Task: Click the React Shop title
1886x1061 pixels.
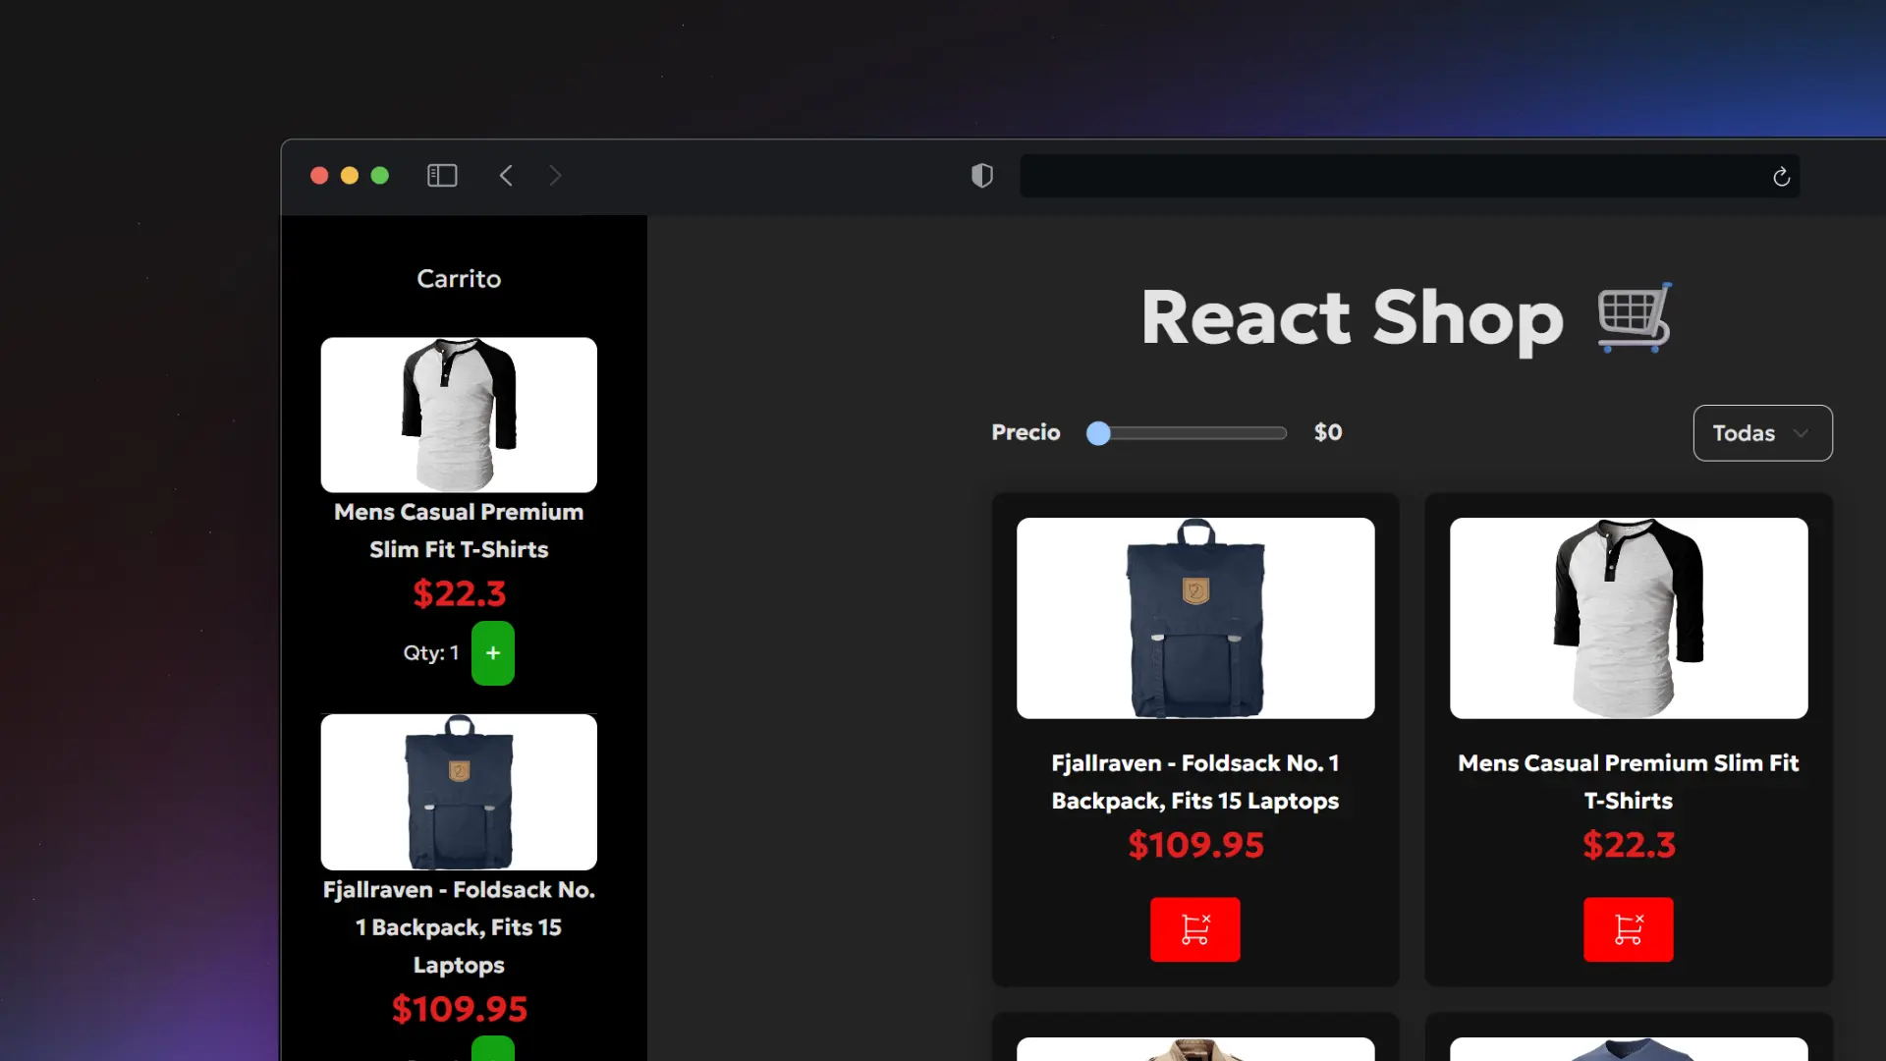Action: 1352,318
